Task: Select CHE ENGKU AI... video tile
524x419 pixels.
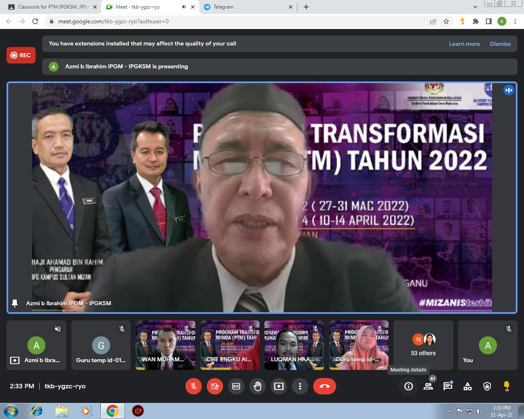Action: [x=230, y=345]
